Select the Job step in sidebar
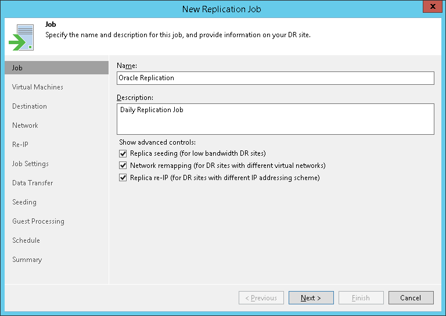The height and width of the screenshot is (316, 446). coord(17,68)
